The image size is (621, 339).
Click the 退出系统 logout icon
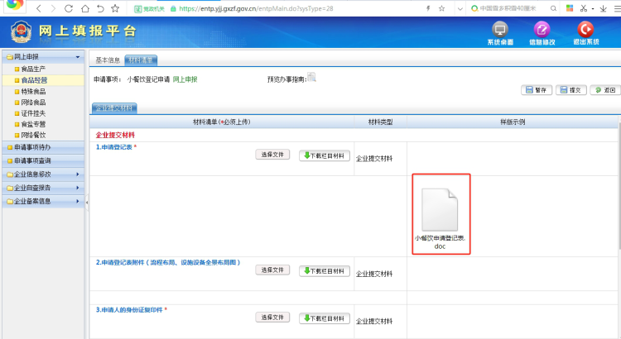coord(585,32)
